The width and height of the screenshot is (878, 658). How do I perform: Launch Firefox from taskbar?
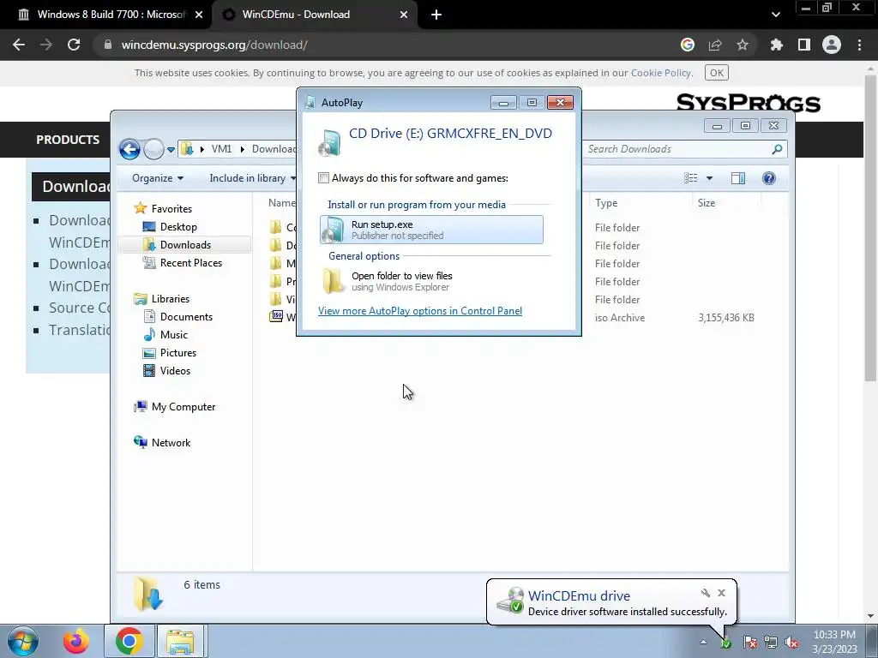click(75, 641)
